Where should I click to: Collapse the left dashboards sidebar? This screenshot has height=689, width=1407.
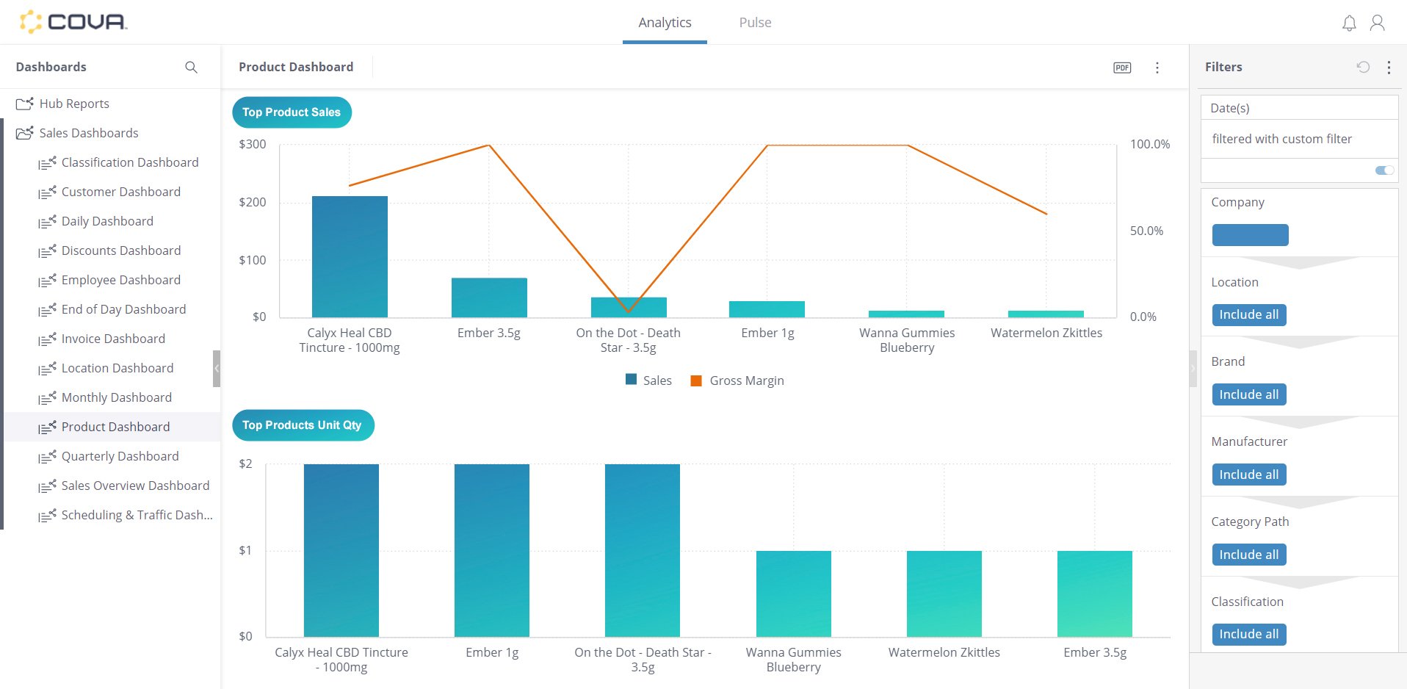pyautogui.click(x=217, y=369)
